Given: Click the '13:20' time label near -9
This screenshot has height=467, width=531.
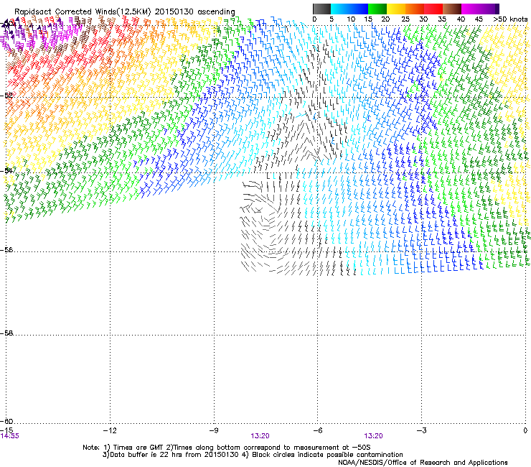Looking at the screenshot, I should pos(260,436).
